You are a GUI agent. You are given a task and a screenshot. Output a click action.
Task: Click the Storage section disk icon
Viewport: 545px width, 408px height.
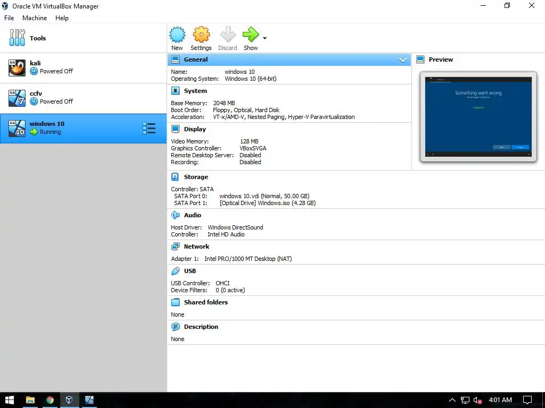(x=175, y=177)
